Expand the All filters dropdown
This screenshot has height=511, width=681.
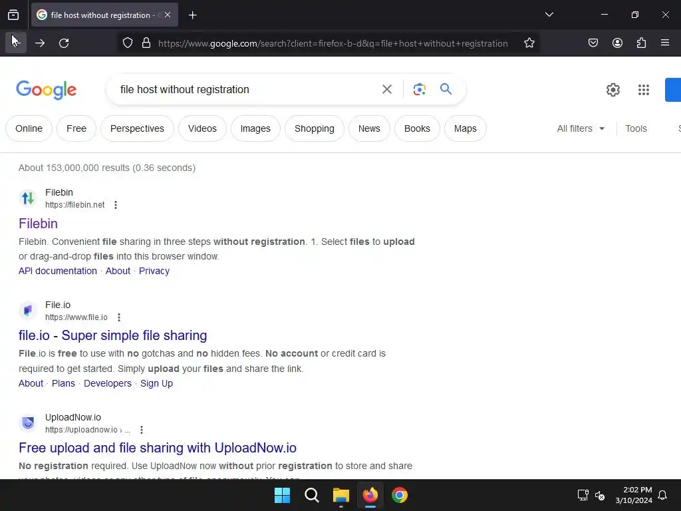pos(581,128)
